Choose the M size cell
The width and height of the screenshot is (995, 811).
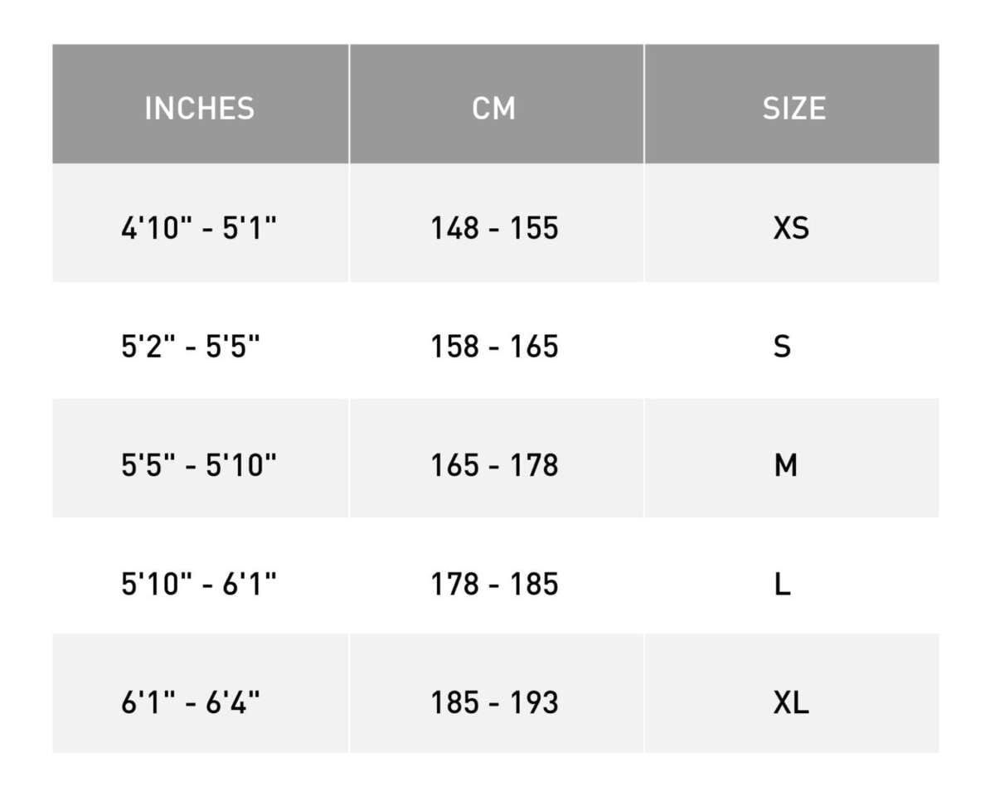click(x=785, y=465)
